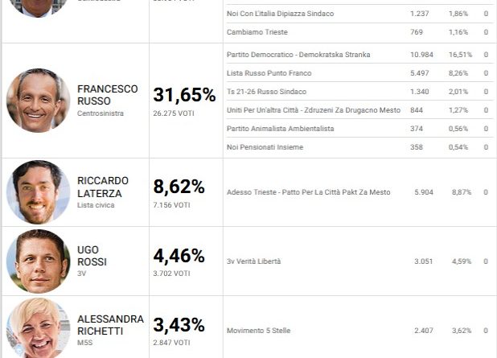
Task: Click the 31,65% result for Russo
Action: (184, 95)
